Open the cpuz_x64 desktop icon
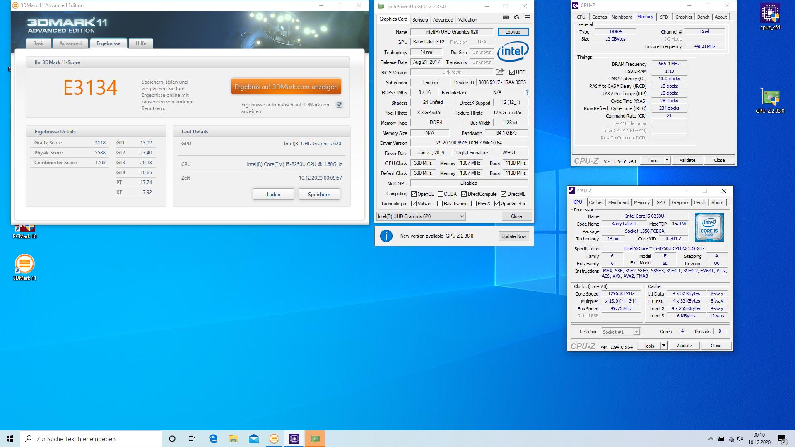The height and width of the screenshot is (447, 795). [x=770, y=17]
